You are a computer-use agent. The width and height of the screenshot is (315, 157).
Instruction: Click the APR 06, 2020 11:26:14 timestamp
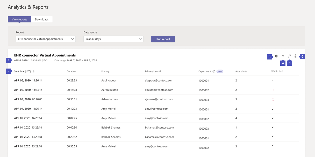tap(28, 80)
